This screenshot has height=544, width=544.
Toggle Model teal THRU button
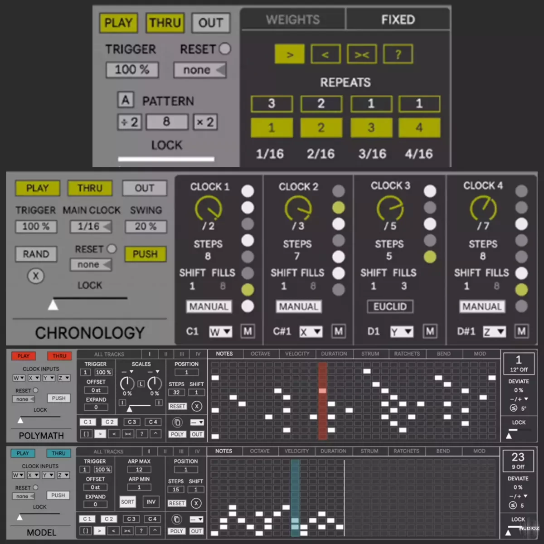pyautogui.click(x=58, y=453)
